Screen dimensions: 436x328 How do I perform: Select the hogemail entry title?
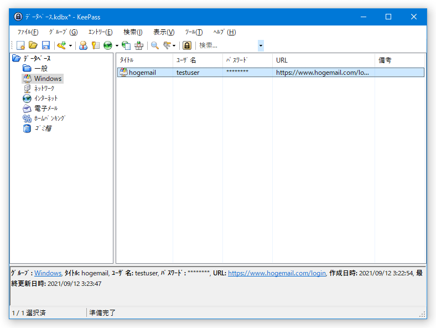142,73
